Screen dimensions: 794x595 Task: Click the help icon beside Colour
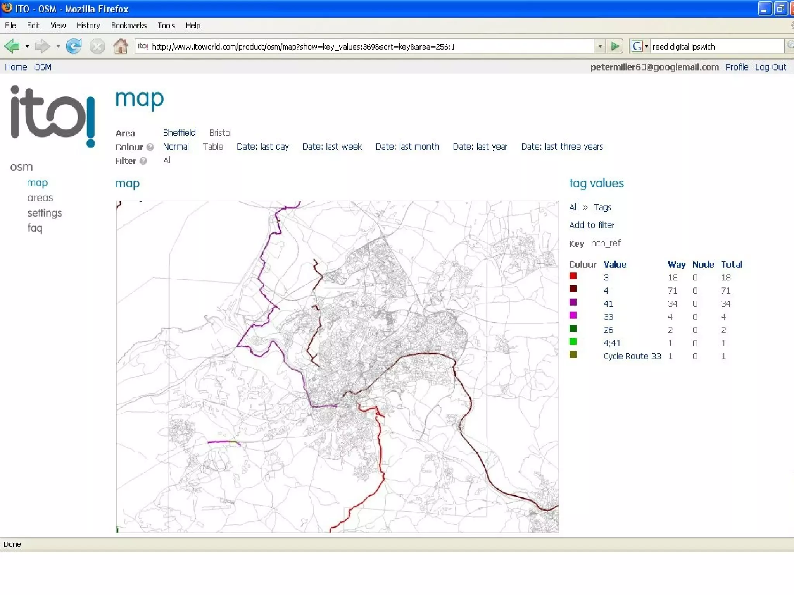click(150, 147)
